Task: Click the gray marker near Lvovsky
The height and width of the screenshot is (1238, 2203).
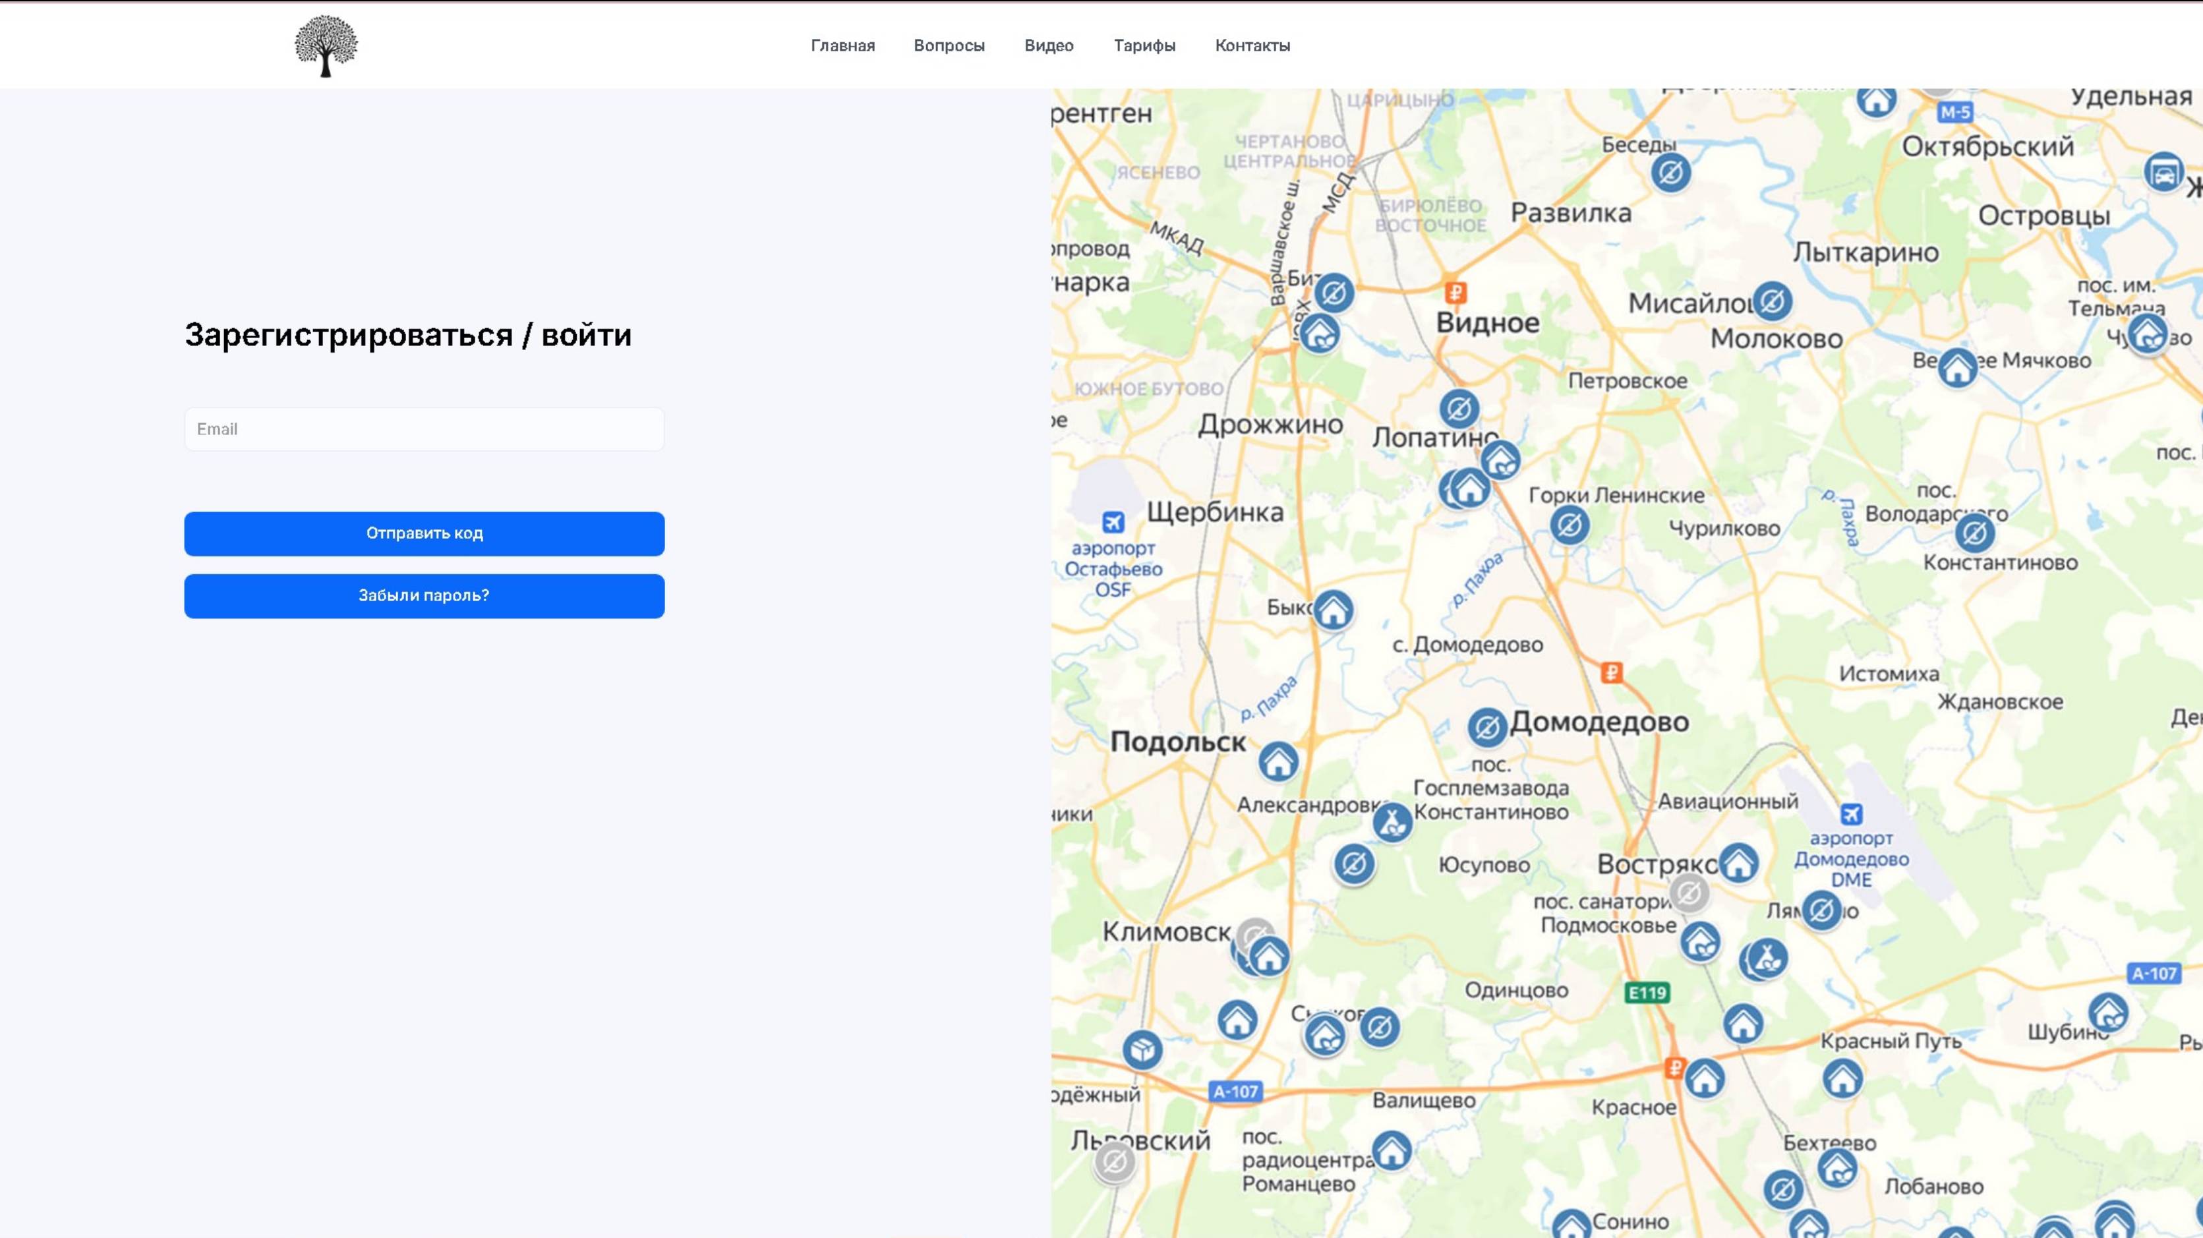Action: pos(1114,1162)
